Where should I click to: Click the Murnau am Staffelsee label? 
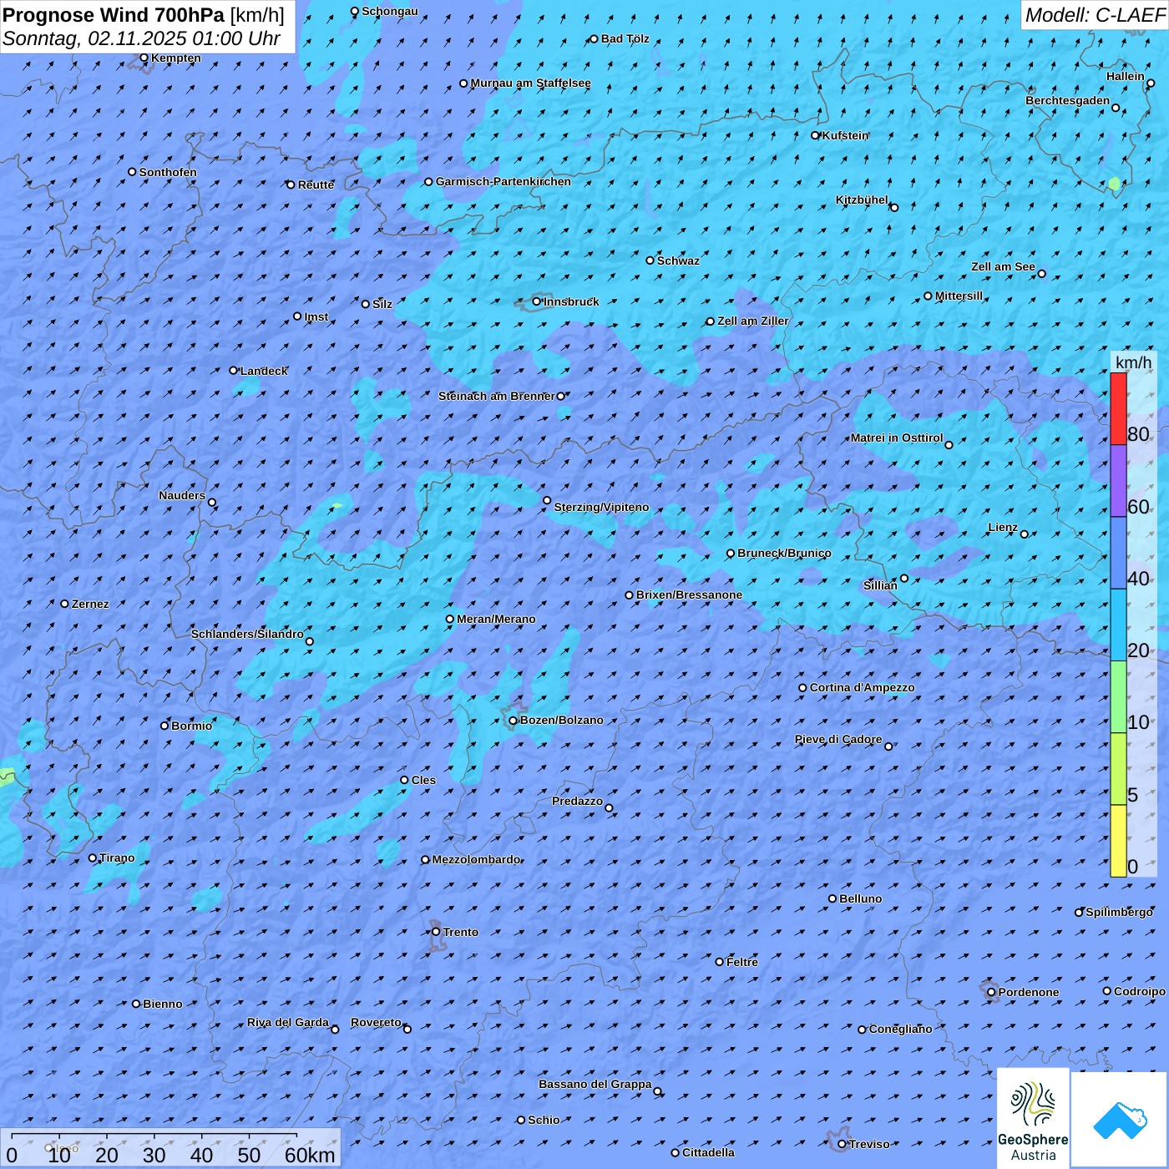click(530, 83)
